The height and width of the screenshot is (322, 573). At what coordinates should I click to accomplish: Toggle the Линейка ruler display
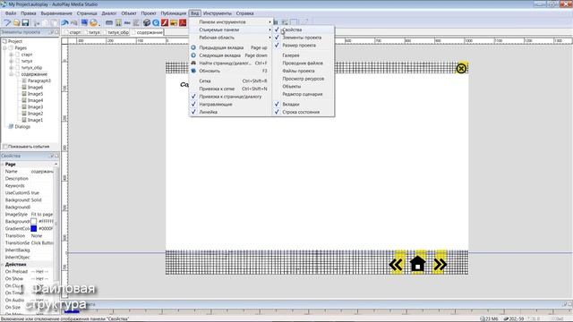[230, 112]
